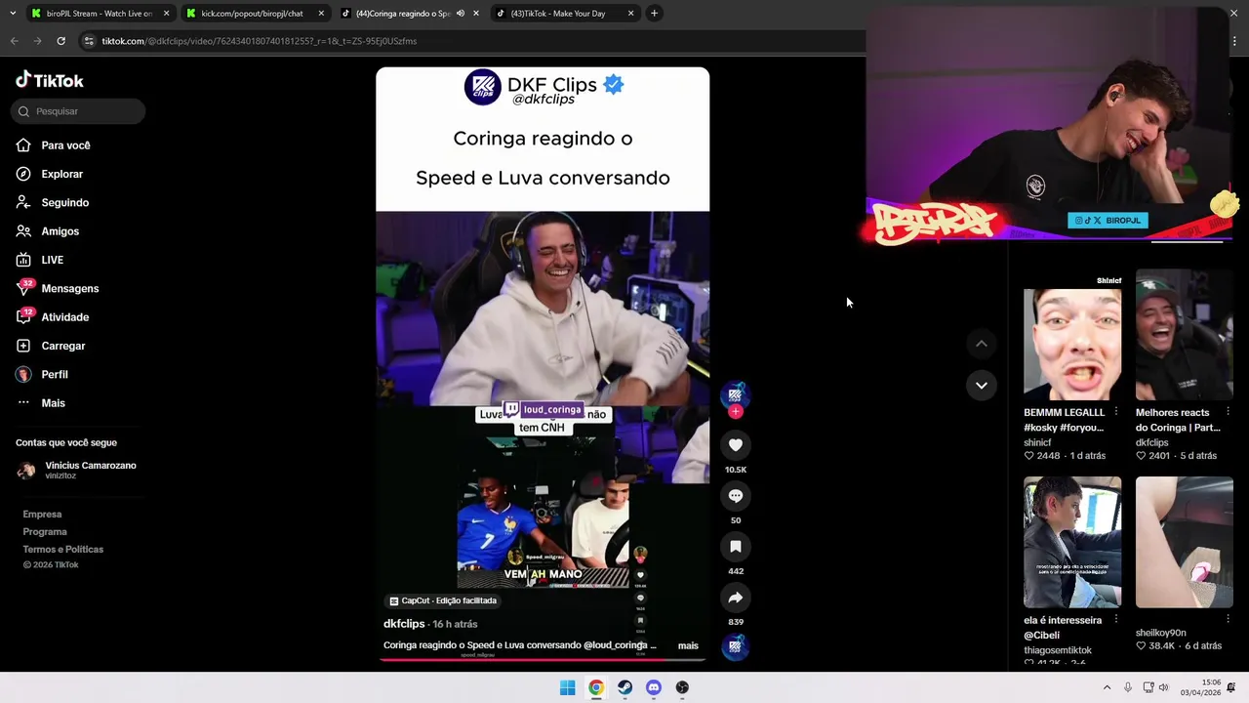Go to previous video with up arrow
The height and width of the screenshot is (703, 1249).
click(x=982, y=344)
